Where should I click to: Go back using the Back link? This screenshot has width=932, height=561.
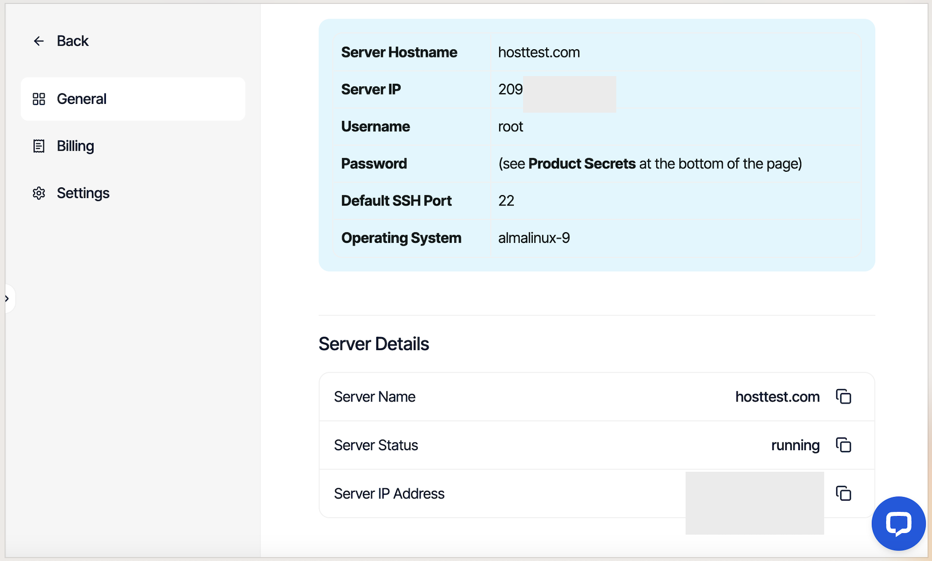(72, 41)
